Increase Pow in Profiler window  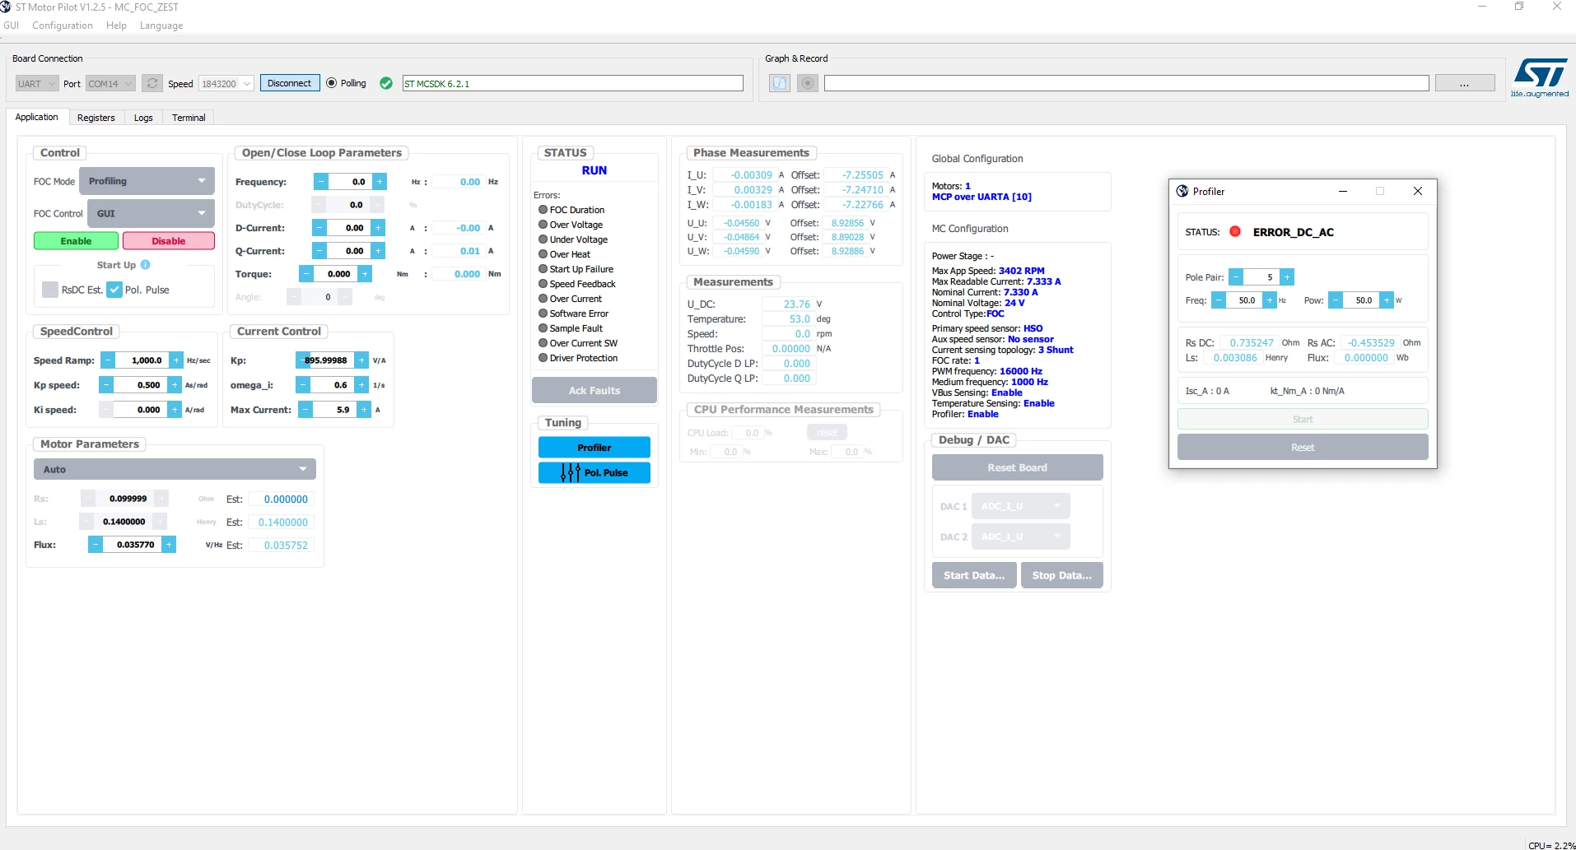[1387, 300]
